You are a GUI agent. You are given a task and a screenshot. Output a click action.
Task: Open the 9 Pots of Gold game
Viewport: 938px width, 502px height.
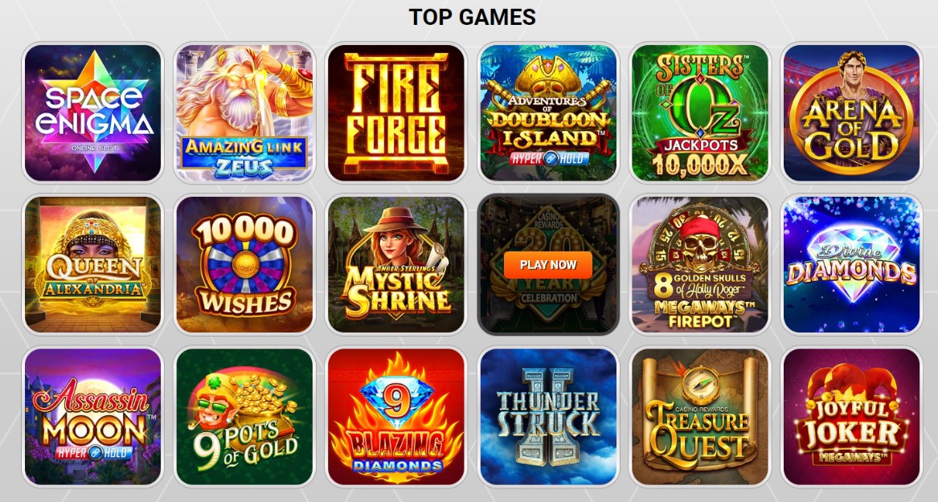pyautogui.click(x=244, y=417)
